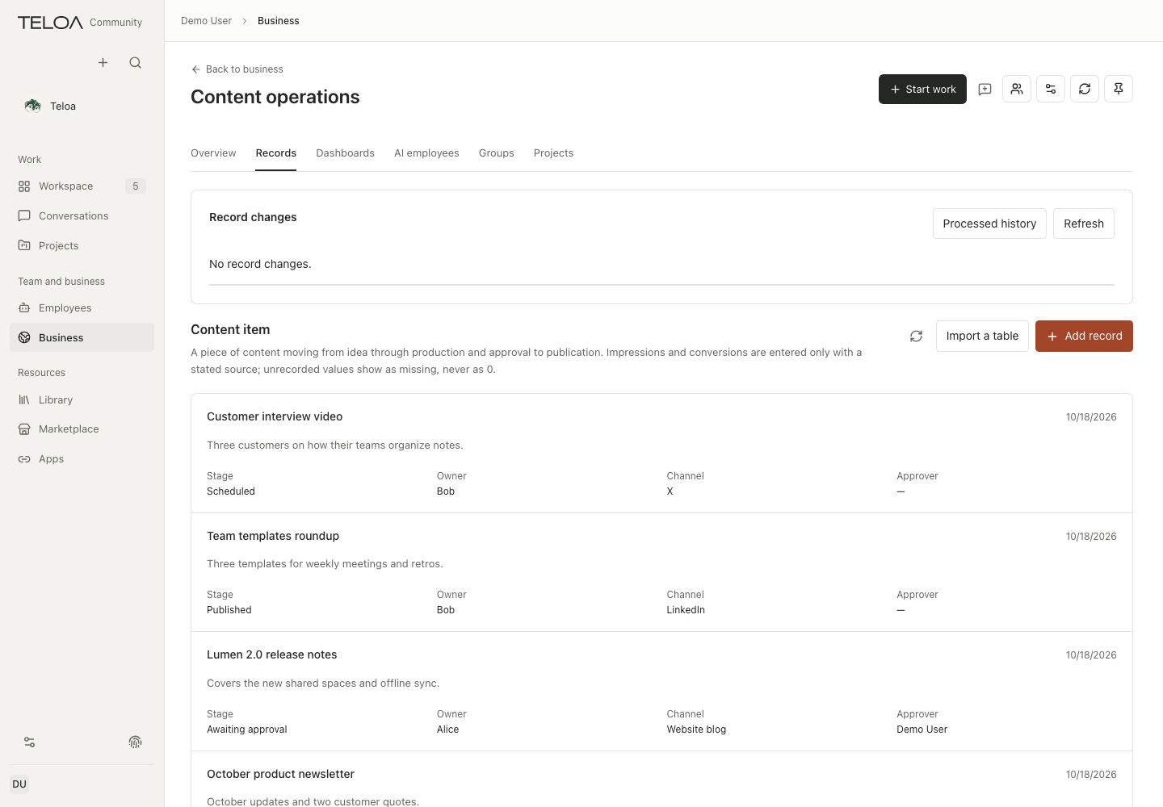This screenshot has height=807, width=1163.
Task: Click the Awaiting approval stage value
Action: click(247, 730)
